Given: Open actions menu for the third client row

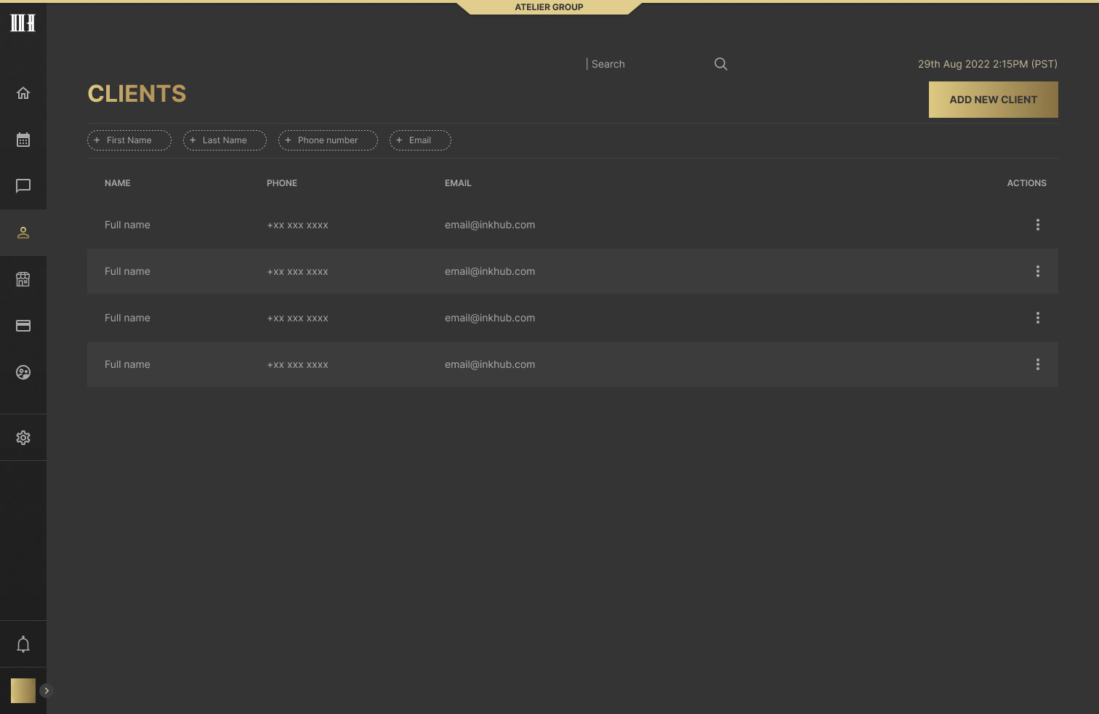Looking at the screenshot, I should pyautogui.click(x=1038, y=318).
